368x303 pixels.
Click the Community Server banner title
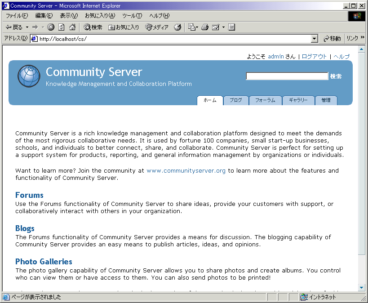(x=94, y=72)
